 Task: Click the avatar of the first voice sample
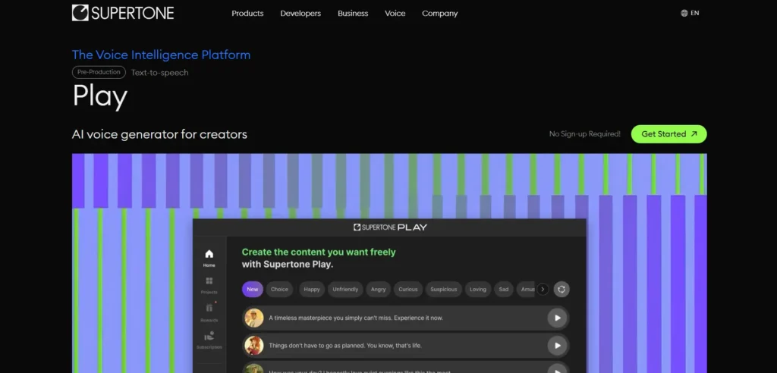pyautogui.click(x=254, y=318)
